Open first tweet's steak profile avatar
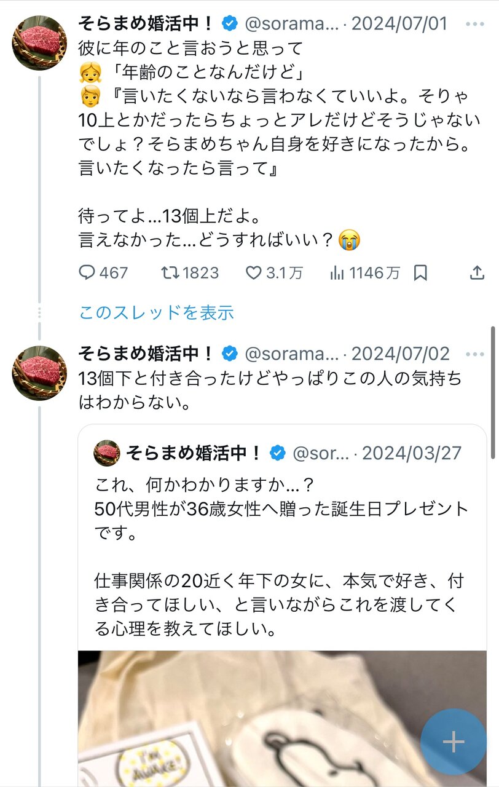 coord(40,43)
